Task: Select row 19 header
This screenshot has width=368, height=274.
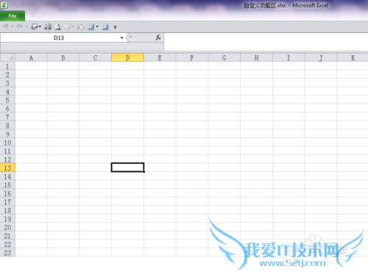Action: [7, 219]
